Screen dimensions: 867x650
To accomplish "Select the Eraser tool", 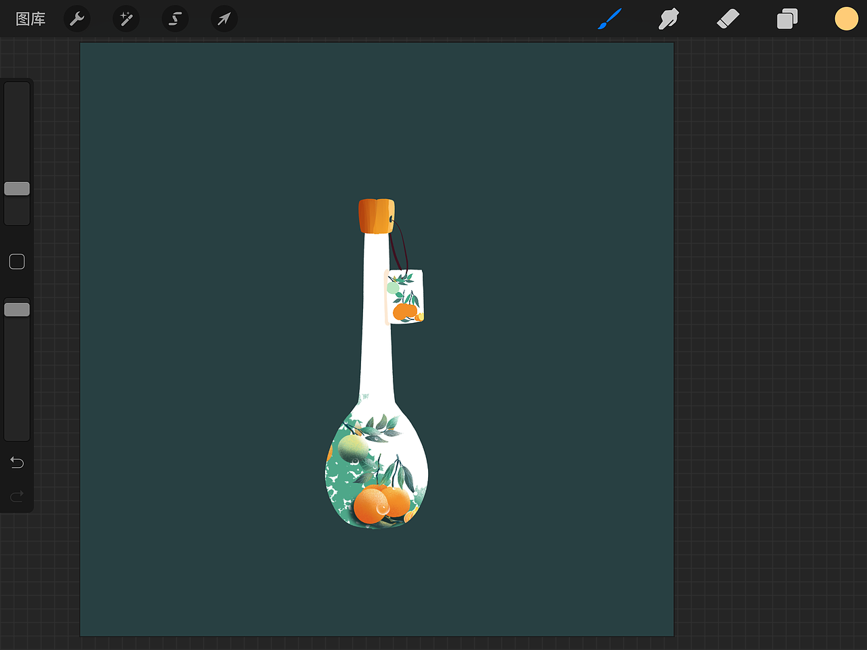I will coord(727,19).
